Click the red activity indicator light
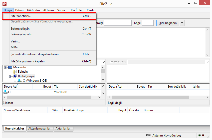Image resolution: width=212 pixels, height=140 pixels. coord(203,135)
